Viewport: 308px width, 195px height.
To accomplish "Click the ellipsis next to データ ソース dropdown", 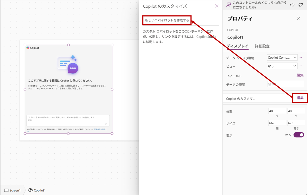I will coord(301,57).
